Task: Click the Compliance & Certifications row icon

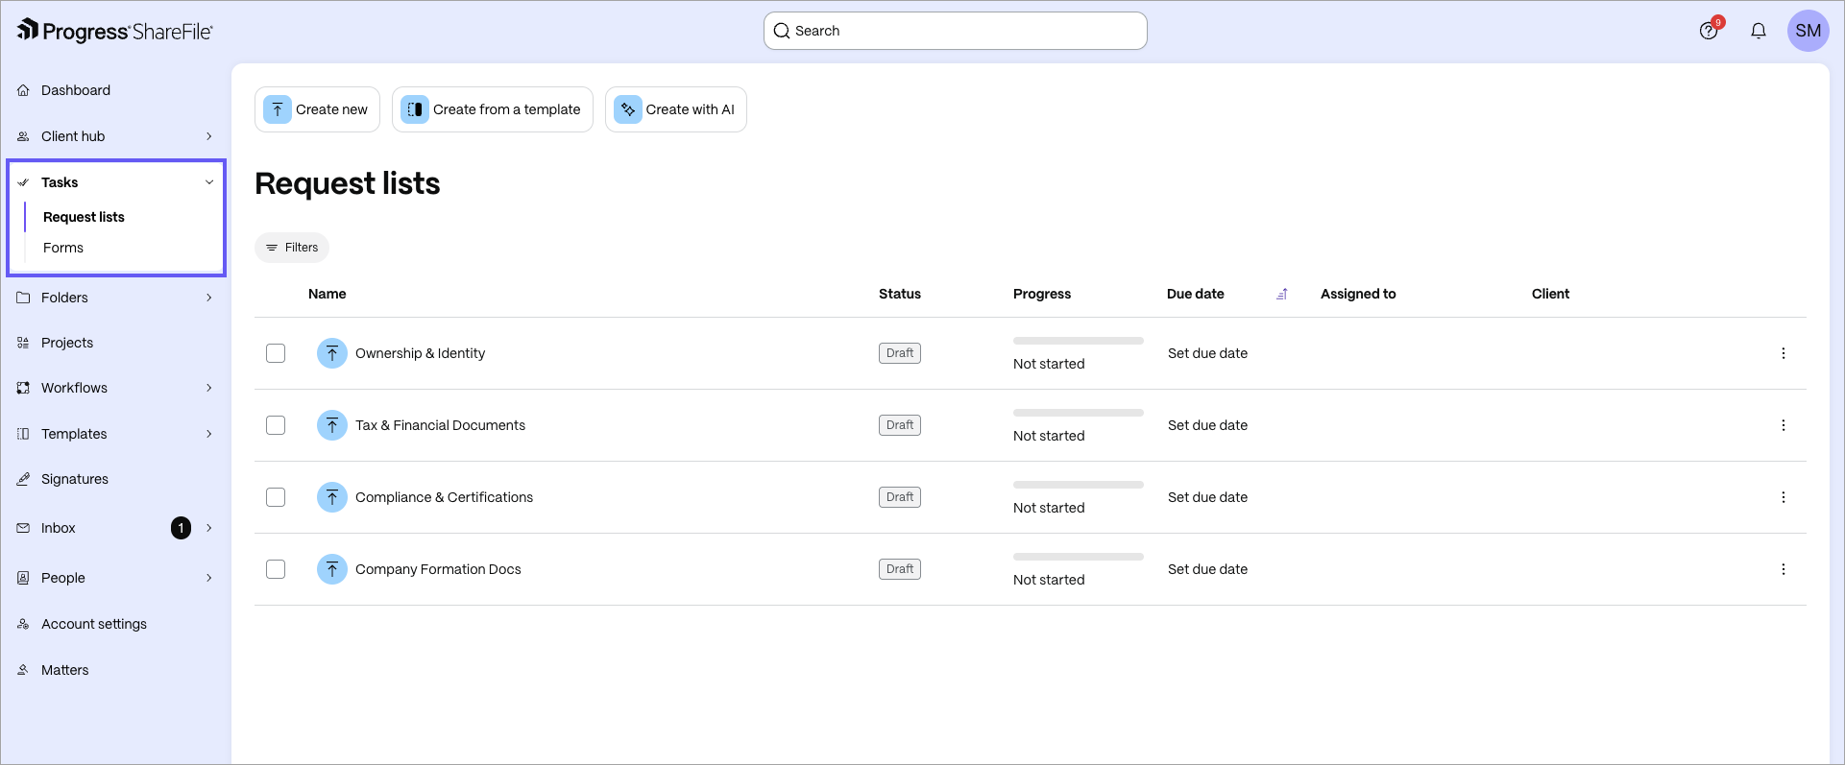Action: (332, 497)
